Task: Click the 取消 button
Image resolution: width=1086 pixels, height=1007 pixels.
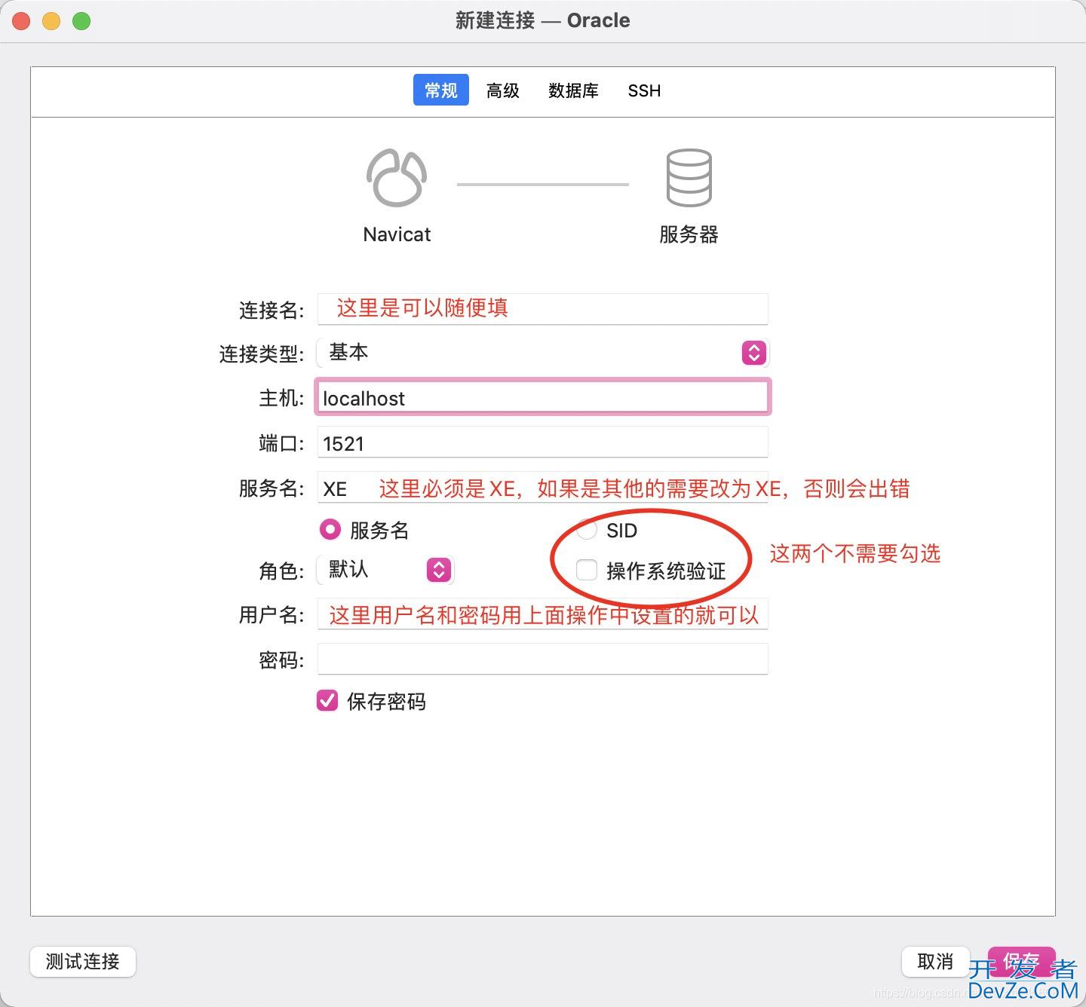Action: (x=935, y=962)
